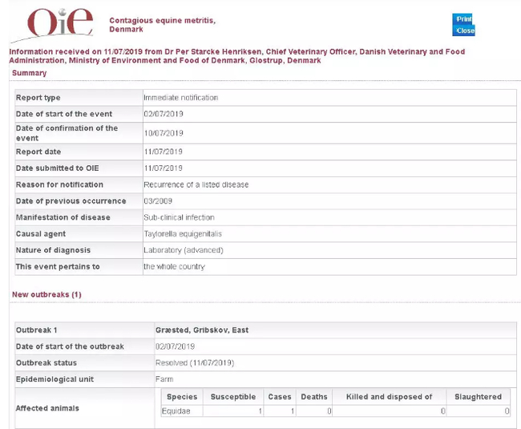Viewport: 521px width, 429px height.
Task: Select the 'Taylorella equigenitalis' causal agent value
Action: [x=183, y=234]
